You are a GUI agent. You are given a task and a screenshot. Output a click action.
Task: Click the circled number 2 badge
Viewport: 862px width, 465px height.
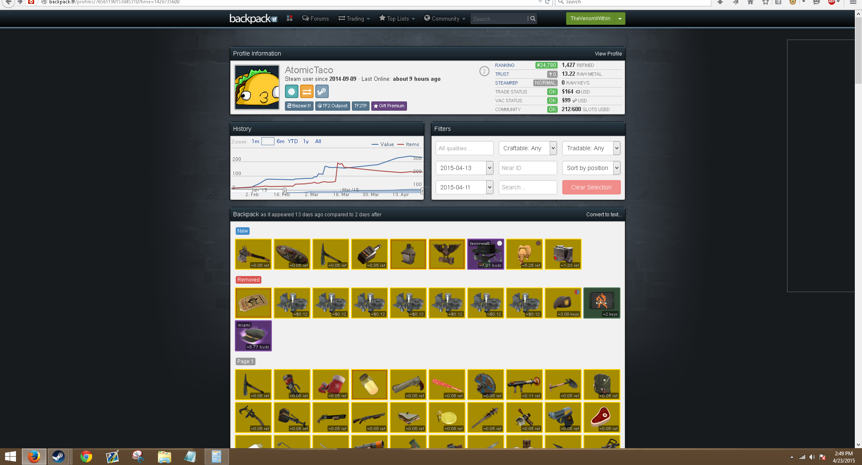[484, 71]
